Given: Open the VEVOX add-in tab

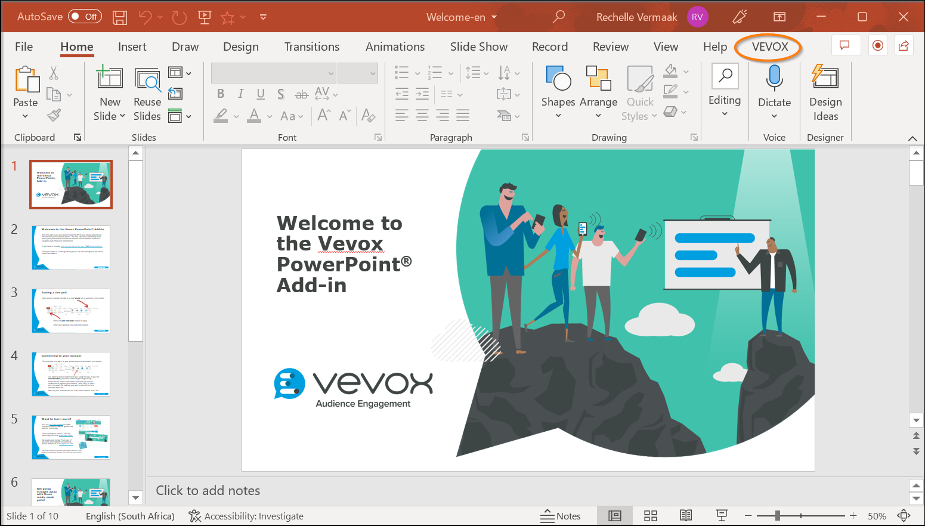Looking at the screenshot, I should point(770,47).
